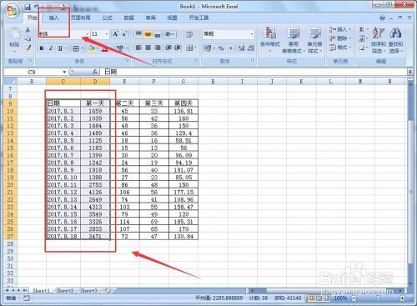Open the Insert ribbon tab
Screen dimensions: 417x306
pos(53,18)
